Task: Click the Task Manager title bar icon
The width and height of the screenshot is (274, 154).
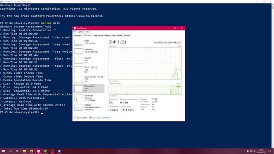Action: [75, 28]
